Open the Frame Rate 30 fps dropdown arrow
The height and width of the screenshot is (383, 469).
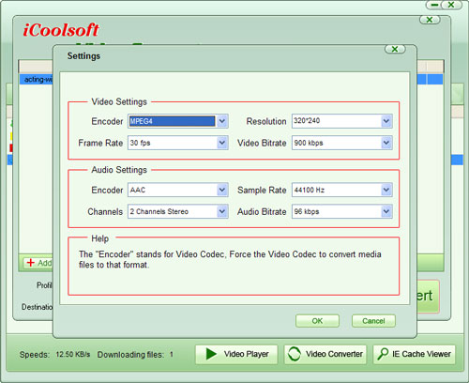coord(222,143)
